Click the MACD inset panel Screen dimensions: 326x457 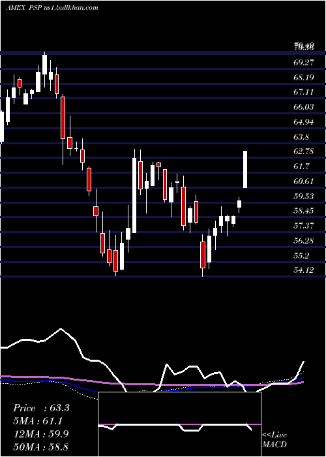tap(179, 424)
